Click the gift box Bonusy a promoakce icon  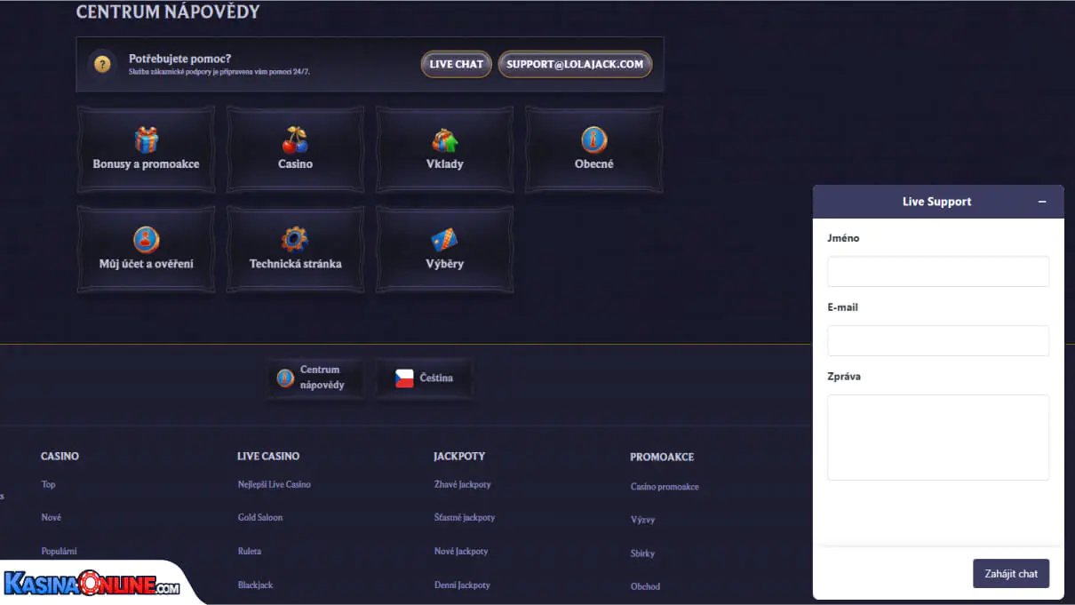pos(146,139)
